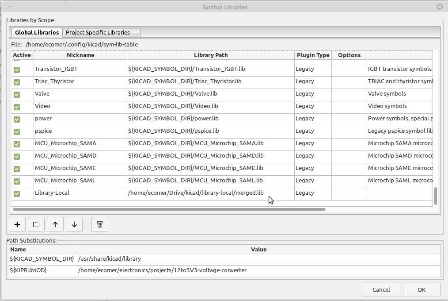Select the pspice nickname cell

[80, 131]
